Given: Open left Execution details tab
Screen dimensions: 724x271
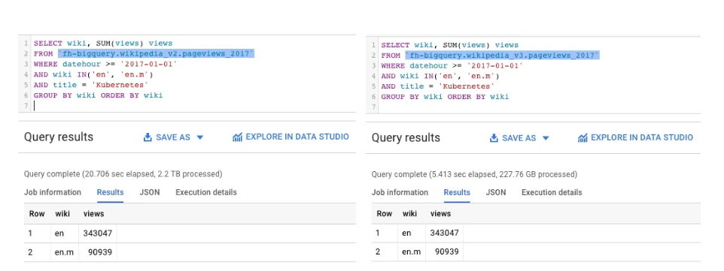Looking at the screenshot, I should click(206, 192).
